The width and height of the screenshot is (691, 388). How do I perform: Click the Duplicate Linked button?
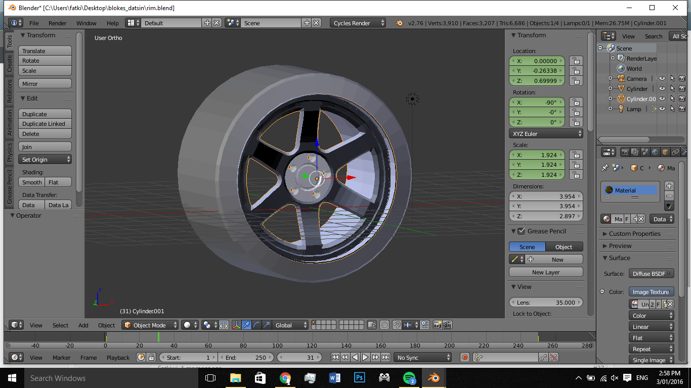click(45, 124)
